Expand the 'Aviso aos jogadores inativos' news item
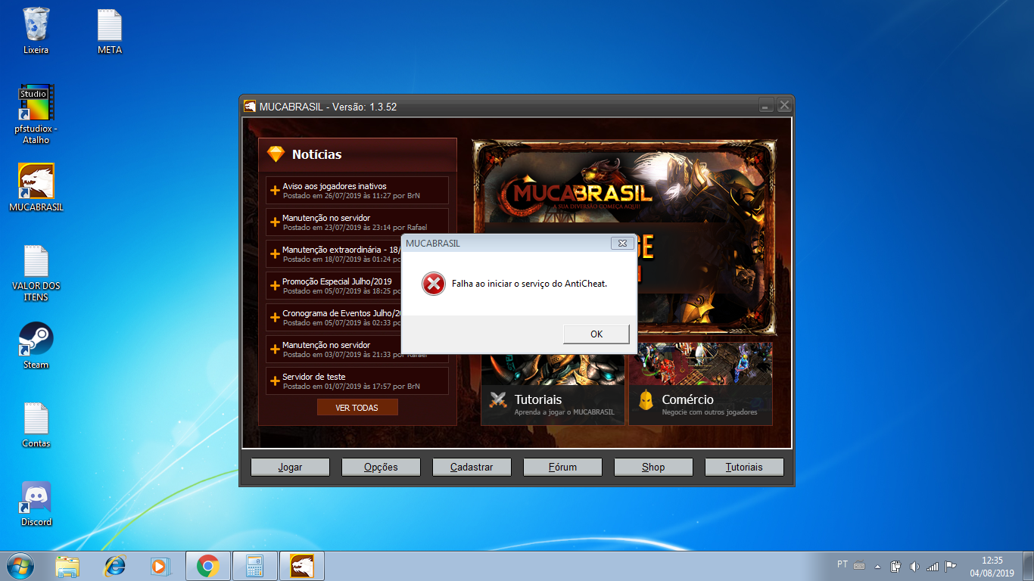The width and height of the screenshot is (1034, 581). pos(334,186)
